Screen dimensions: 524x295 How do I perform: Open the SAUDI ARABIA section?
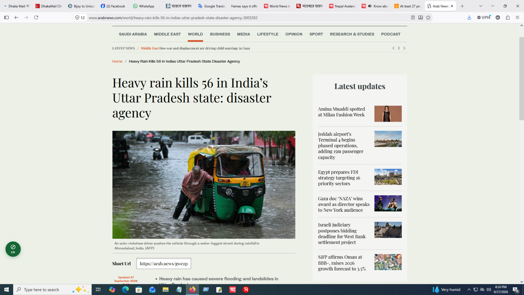pyautogui.click(x=133, y=34)
